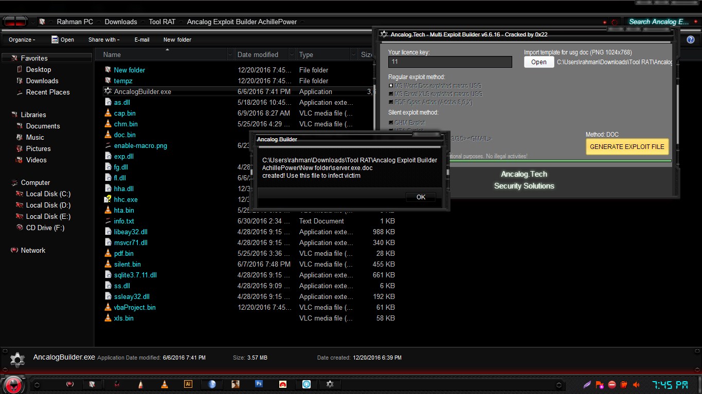Click the Network icon in navigation pane
The height and width of the screenshot is (394, 702).
click(14, 250)
